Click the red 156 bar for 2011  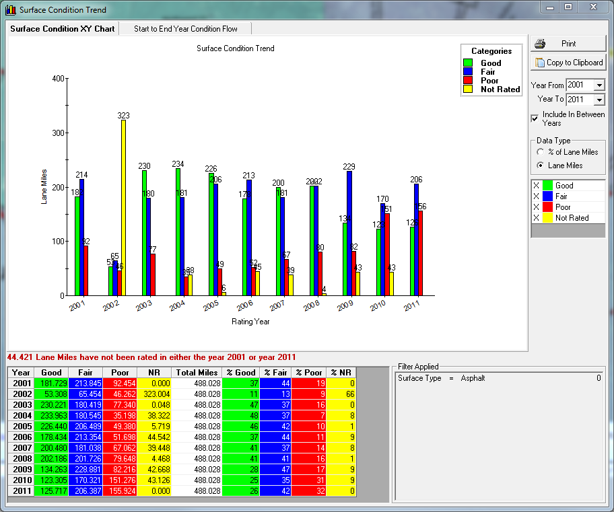pyautogui.click(x=421, y=253)
